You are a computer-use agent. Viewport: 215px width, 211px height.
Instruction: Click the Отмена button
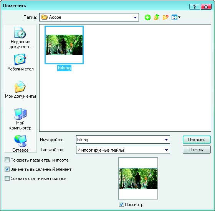pos(197,150)
